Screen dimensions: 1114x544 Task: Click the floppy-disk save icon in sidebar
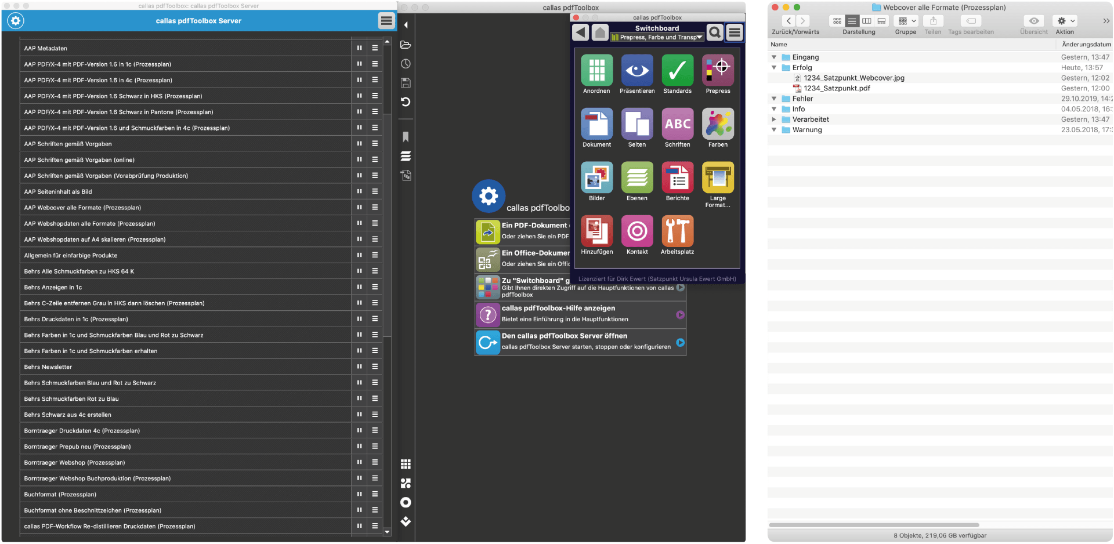[406, 83]
